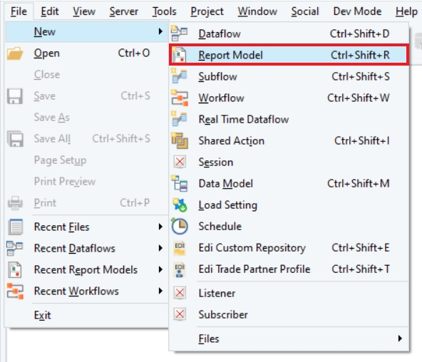422x362 pixels.
Task: Open the Dev Mode menu
Action: tap(357, 11)
